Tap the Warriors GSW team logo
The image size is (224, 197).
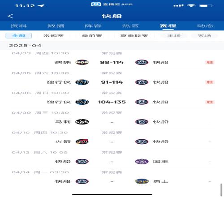(x=142, y=181)
